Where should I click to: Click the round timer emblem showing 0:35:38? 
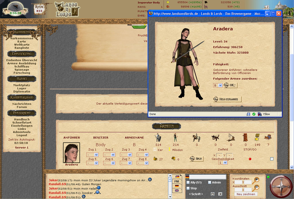pos(16,9)
